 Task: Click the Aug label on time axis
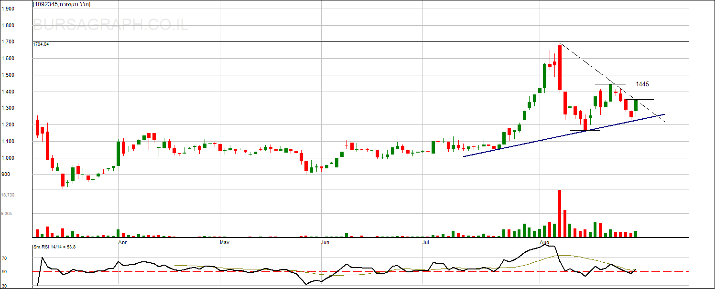pos(544,243)
